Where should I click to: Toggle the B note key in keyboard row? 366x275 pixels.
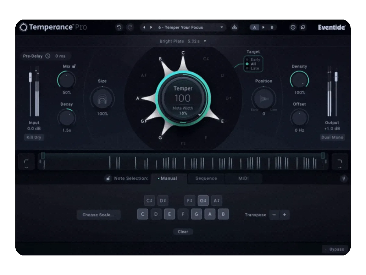[223, 214]
